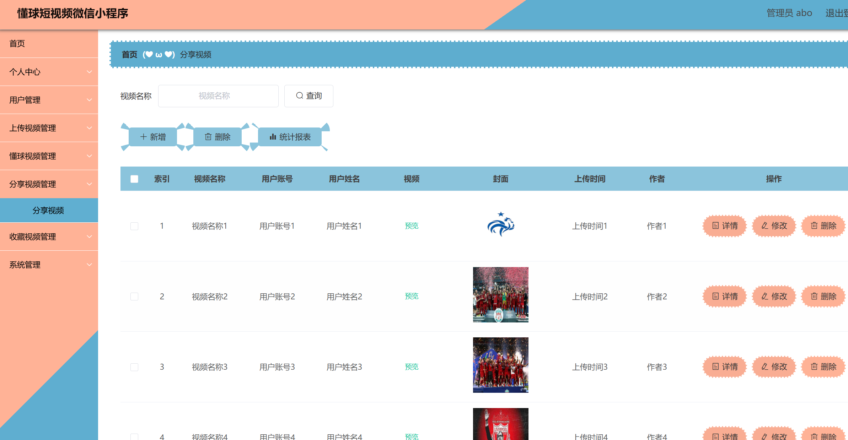Expand the 用户管理 sidebar chevron
Screen dimensions: 848x440
pyautogui.click(x=89, y=100)
